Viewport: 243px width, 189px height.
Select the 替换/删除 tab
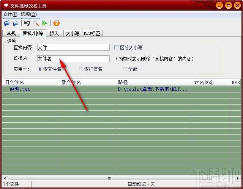tap(33, 33)
